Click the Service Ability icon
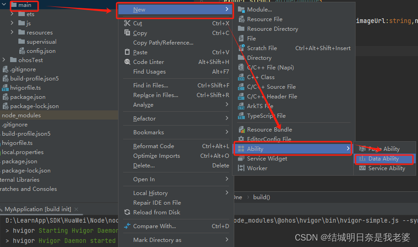This screenshot has width=418, height=247. pyautogui.click(x=362, y=168)
